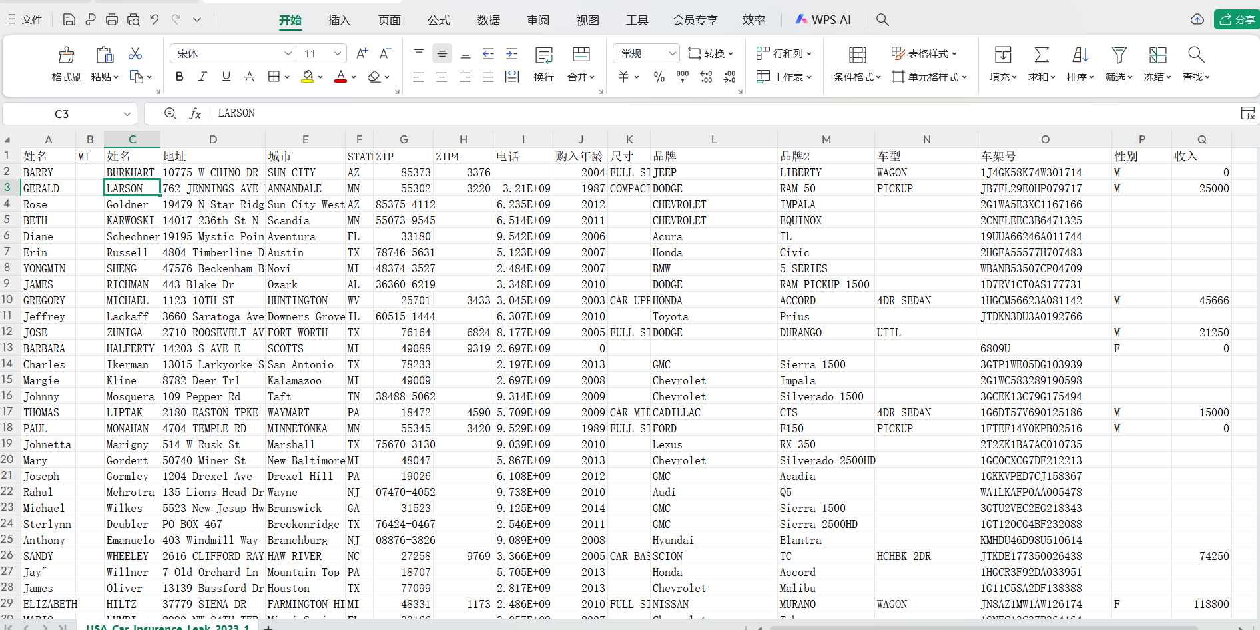Toggle Wrap Text (换行)
The height and width of the screenshot is (630, 1260).
tap(544, 64)
